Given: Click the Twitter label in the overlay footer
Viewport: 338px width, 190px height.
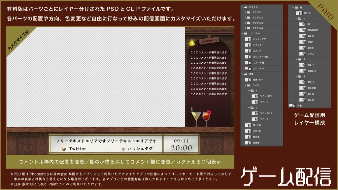Looking at the screenshot, I should coord(78,149).
